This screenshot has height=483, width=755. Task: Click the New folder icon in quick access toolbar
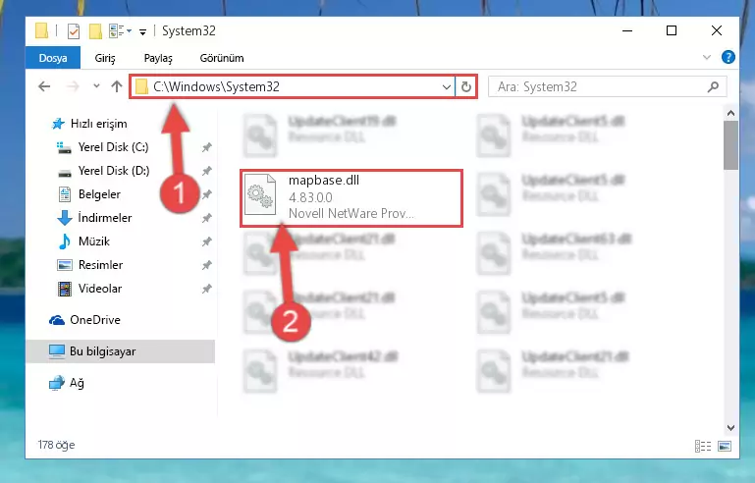click(x=95, y=31)
